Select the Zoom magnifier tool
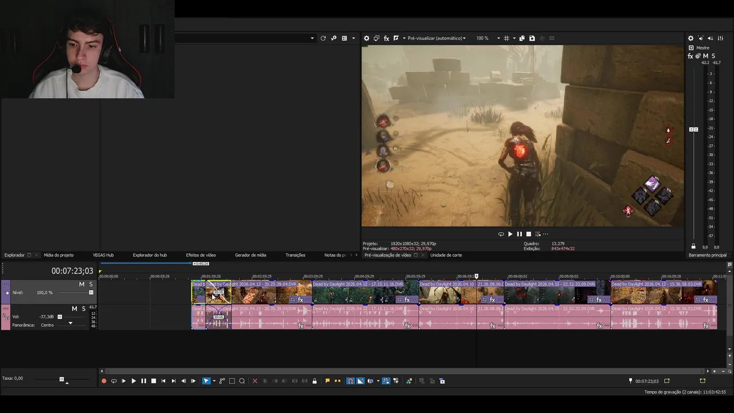 pos(242,381)
